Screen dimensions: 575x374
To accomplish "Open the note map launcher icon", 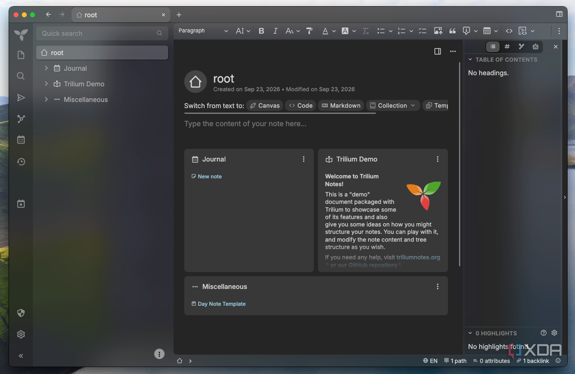I will click(x=21, y=119).
